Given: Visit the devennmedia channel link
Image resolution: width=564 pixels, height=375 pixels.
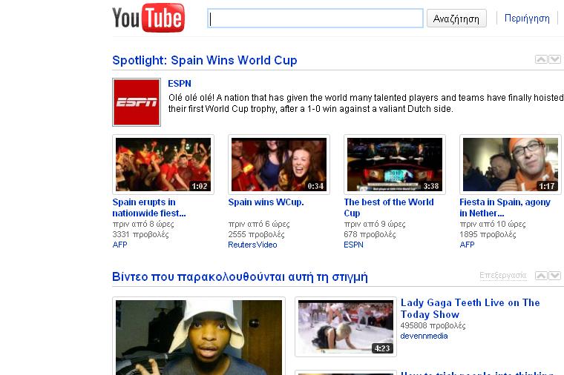Looking at the screenshot, I should pyautogui.click(x=424, y=336).
